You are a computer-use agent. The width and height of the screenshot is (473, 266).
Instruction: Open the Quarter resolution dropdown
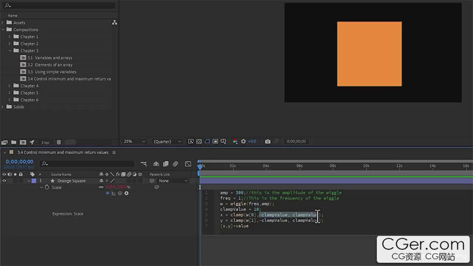168,141
